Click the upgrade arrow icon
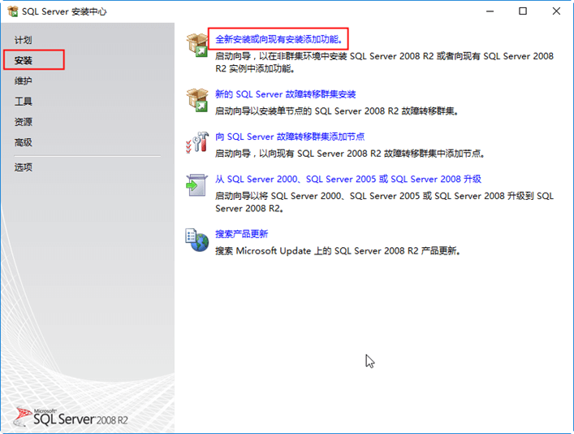 coord(197,184)
